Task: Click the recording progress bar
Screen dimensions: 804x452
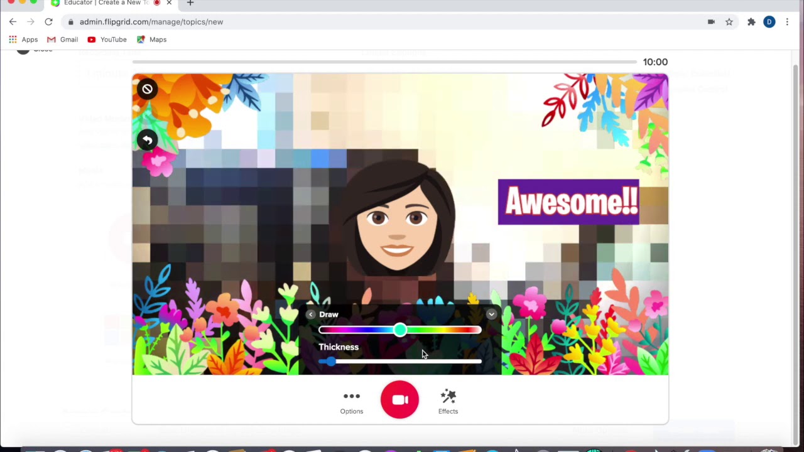Action: (x=384, y=62)
